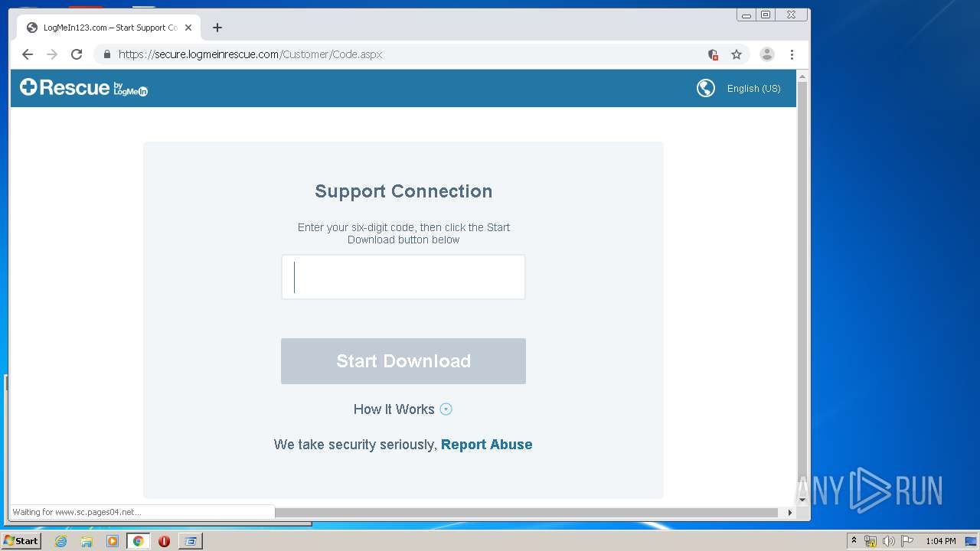Close the LogMeIn123.com tab
This screenshot has height=551, width=980.
click(188, 28)
